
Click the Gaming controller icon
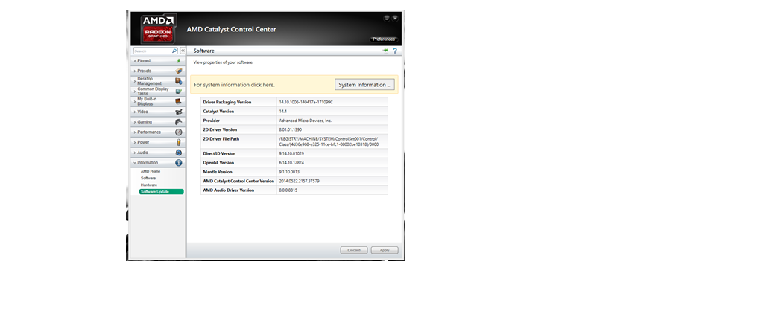(x=178, y=122)
